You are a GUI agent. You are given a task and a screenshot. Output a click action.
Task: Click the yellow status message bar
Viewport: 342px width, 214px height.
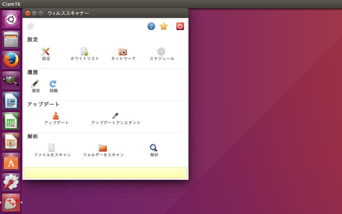click(x=105, y=173)
